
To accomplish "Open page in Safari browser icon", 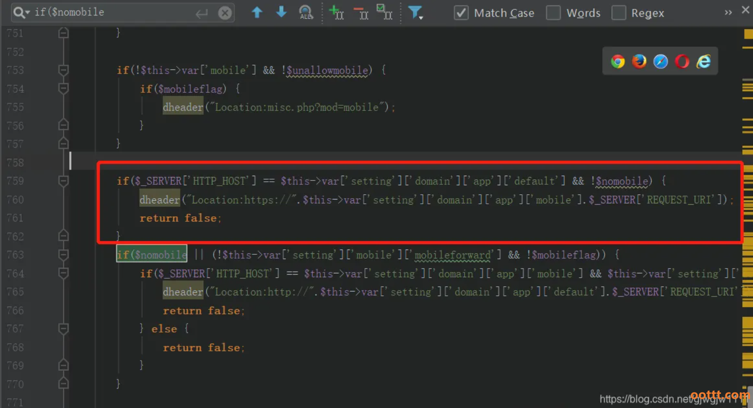I will pos(660,62).
